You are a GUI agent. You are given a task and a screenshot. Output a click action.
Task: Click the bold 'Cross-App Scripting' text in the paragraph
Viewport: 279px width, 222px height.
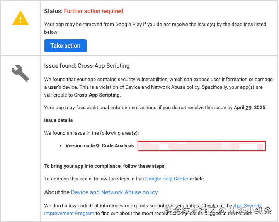[x=97, y=95]
